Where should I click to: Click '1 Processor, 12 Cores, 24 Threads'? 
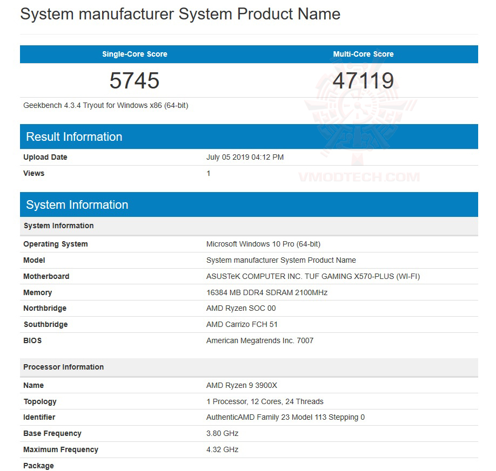265,401
